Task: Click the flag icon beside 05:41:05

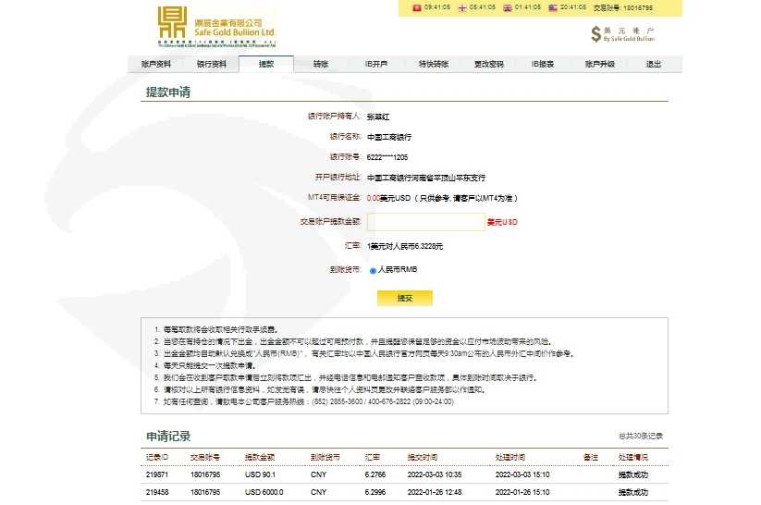Action: (462, 7)
